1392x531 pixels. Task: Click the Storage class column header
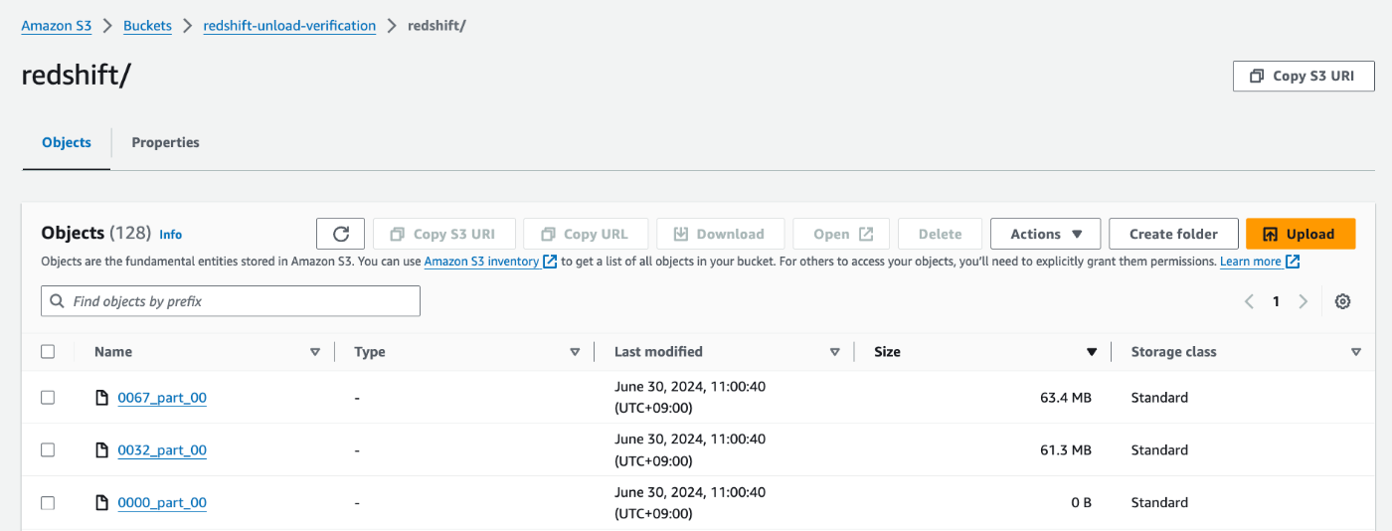point(1173,352)
